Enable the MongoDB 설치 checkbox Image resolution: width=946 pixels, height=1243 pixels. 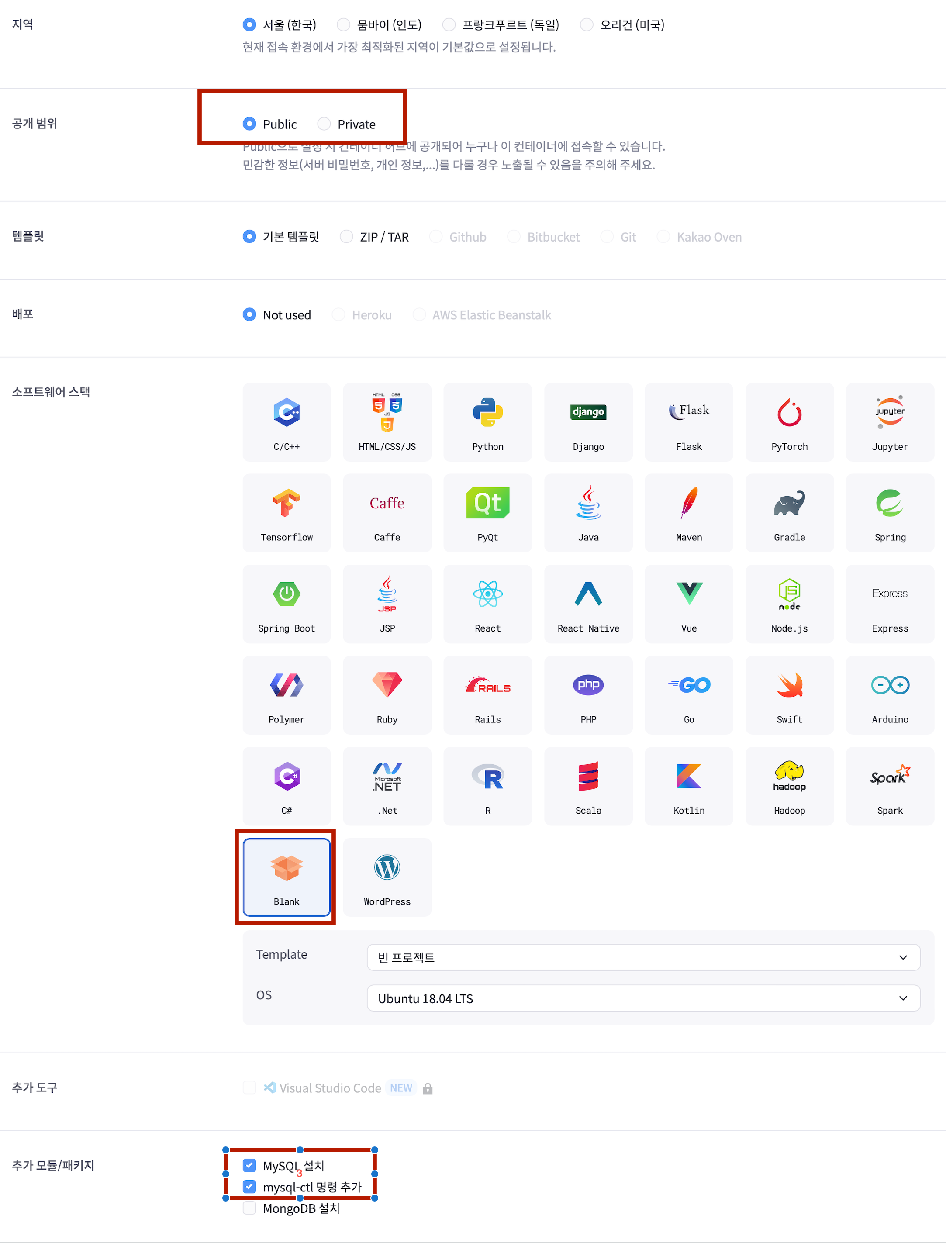click(249, 1208)
